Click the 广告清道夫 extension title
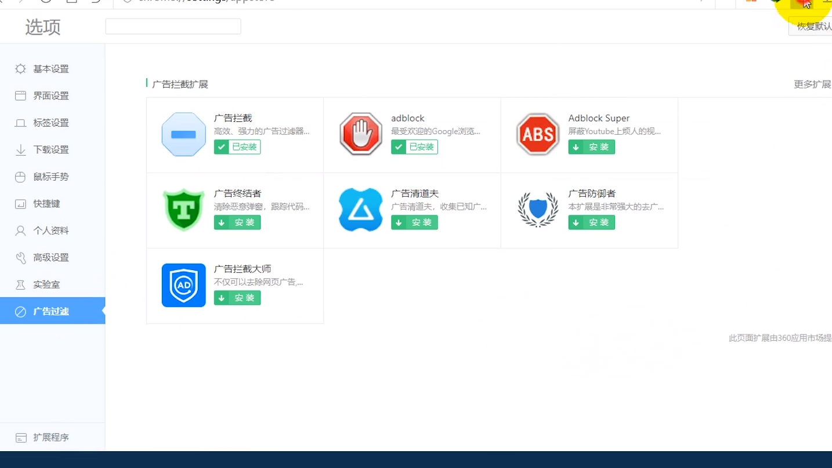The width and height of the screenshot is (832, 468). tap(414, 193)
